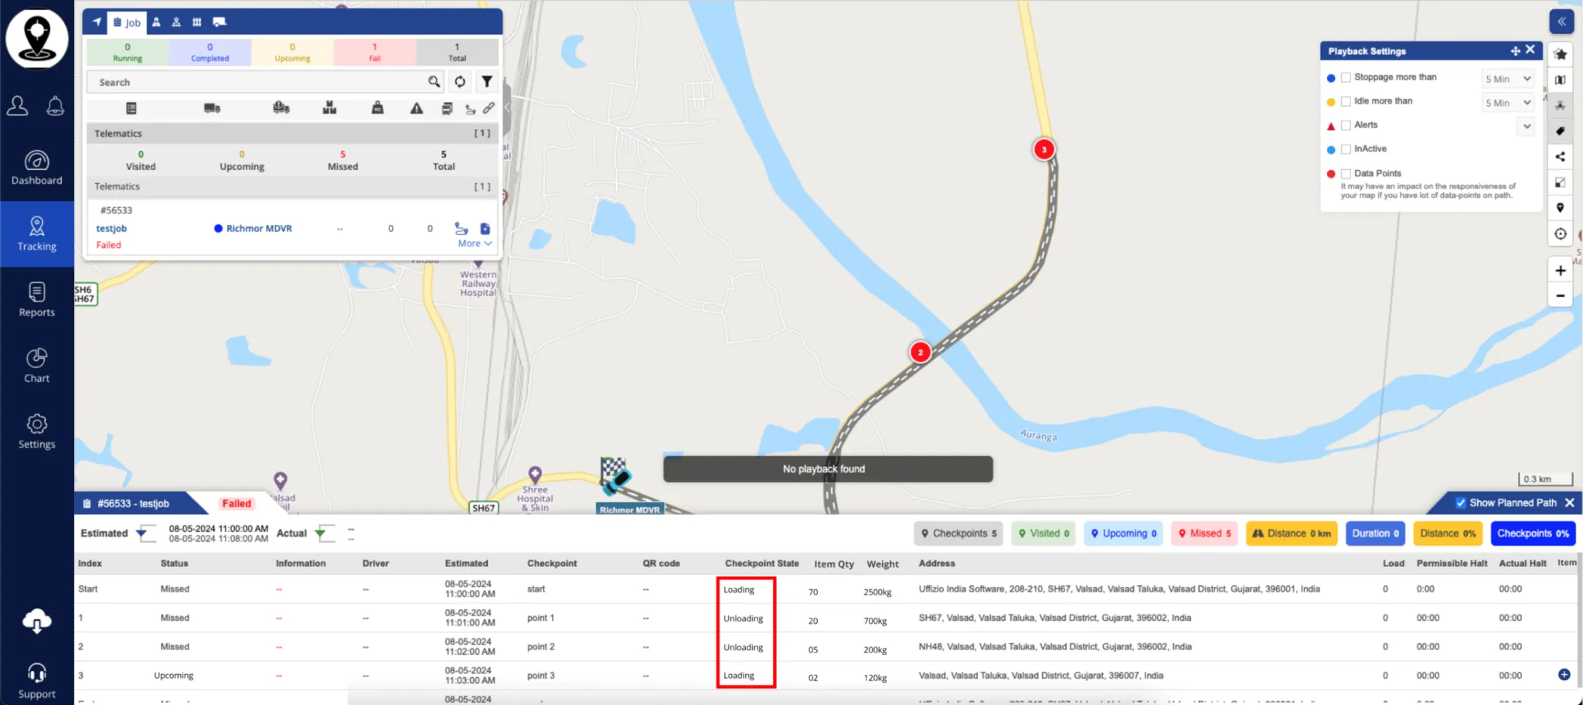Open the filter funnel icon
This screenshot has height=705, width=1583.
(487, 82)
